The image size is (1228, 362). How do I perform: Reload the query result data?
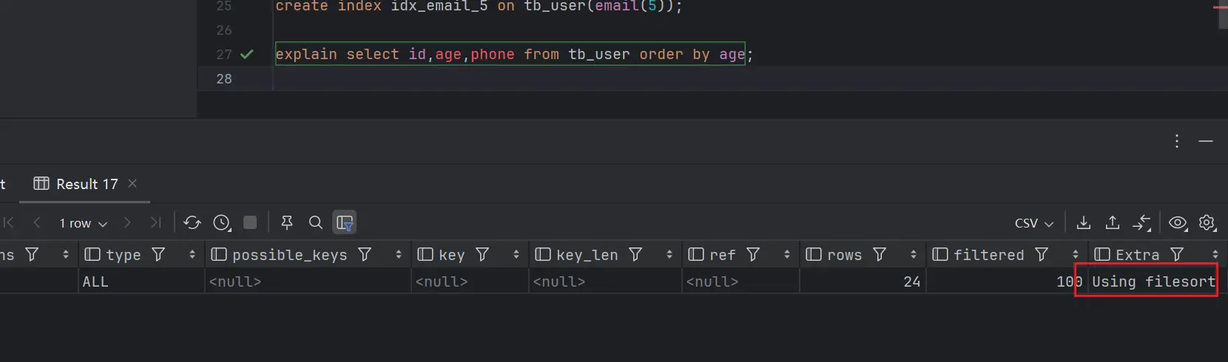[x=192, y=223]
